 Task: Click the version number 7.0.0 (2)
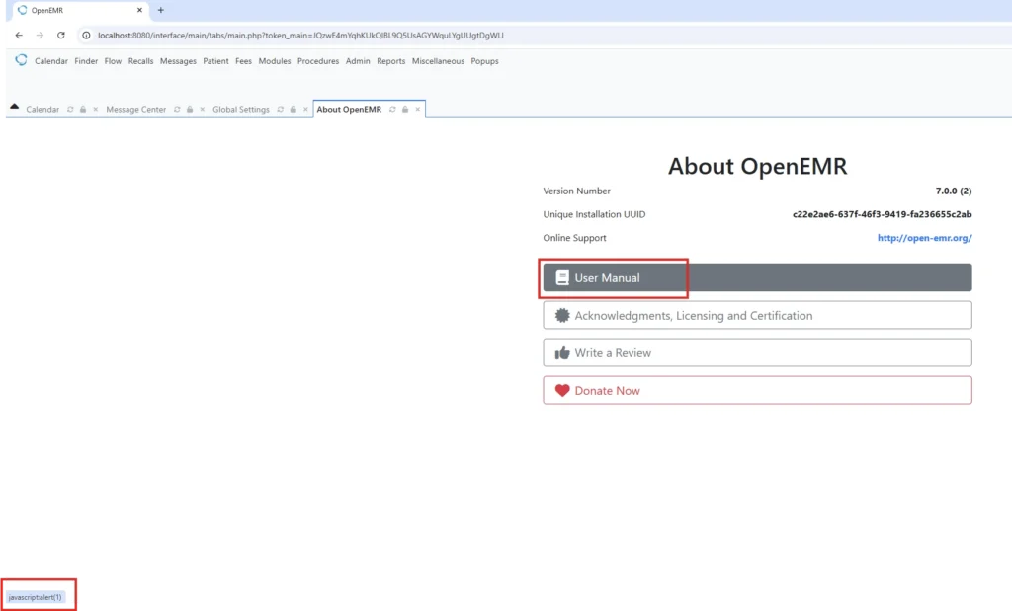954,191
